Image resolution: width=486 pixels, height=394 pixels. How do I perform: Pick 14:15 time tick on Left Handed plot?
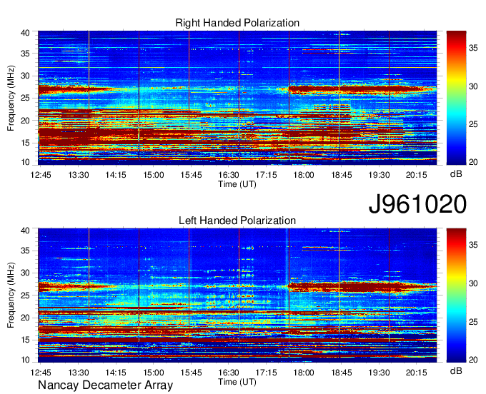[116, 373]
